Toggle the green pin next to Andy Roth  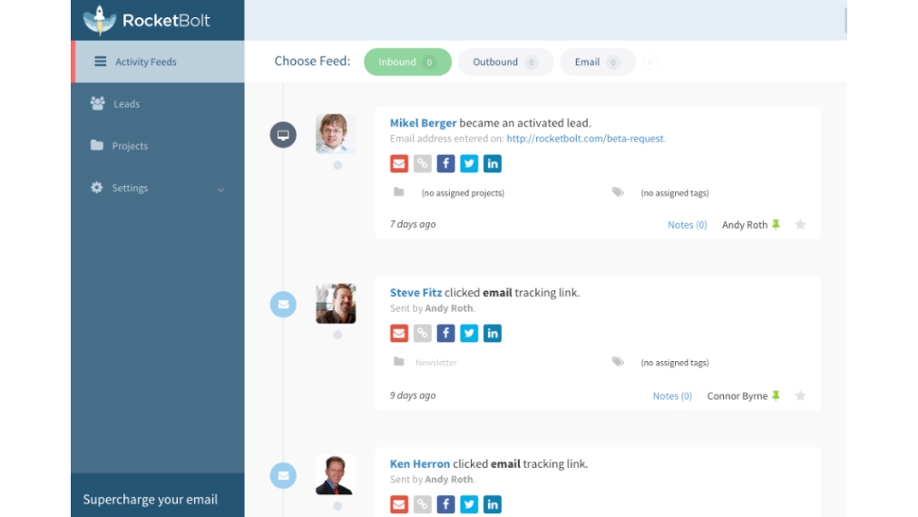[x=776, y=225]
